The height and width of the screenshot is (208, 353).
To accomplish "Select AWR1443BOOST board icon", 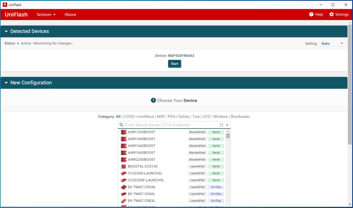I will [124, 139].
